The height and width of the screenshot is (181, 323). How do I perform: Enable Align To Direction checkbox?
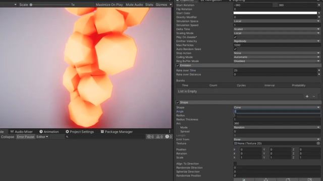pos(235,163)
